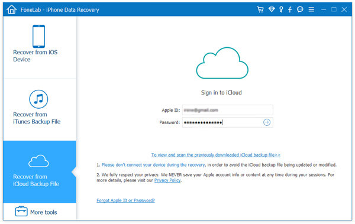Open the feedback chat bubble icon
This screenshot has width=355, height=224.
[300, 9]
